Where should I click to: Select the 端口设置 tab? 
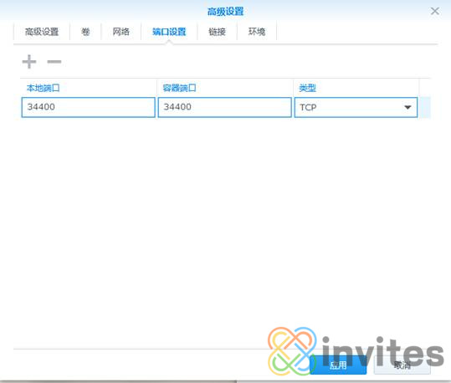[x=169, y=31]
